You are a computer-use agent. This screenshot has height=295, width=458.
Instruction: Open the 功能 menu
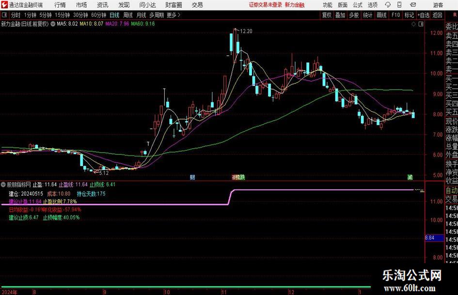pyautogui.click(x=328, y=5)
